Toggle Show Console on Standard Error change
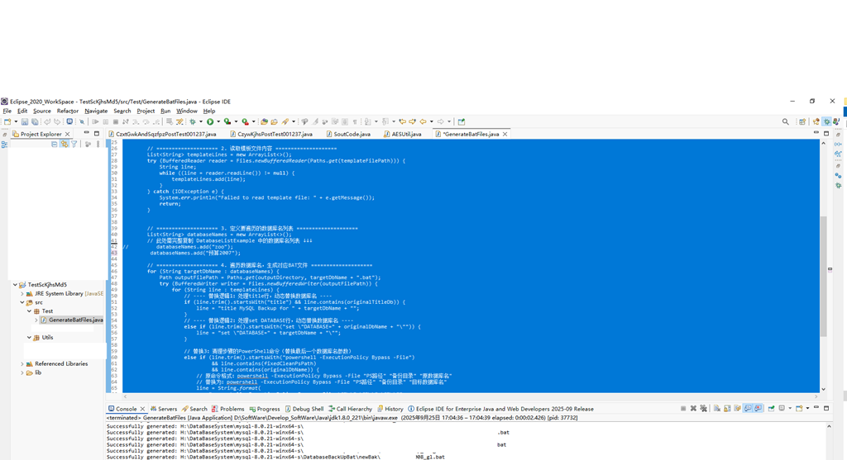This screenshot has height=460, width=847. 758,408
